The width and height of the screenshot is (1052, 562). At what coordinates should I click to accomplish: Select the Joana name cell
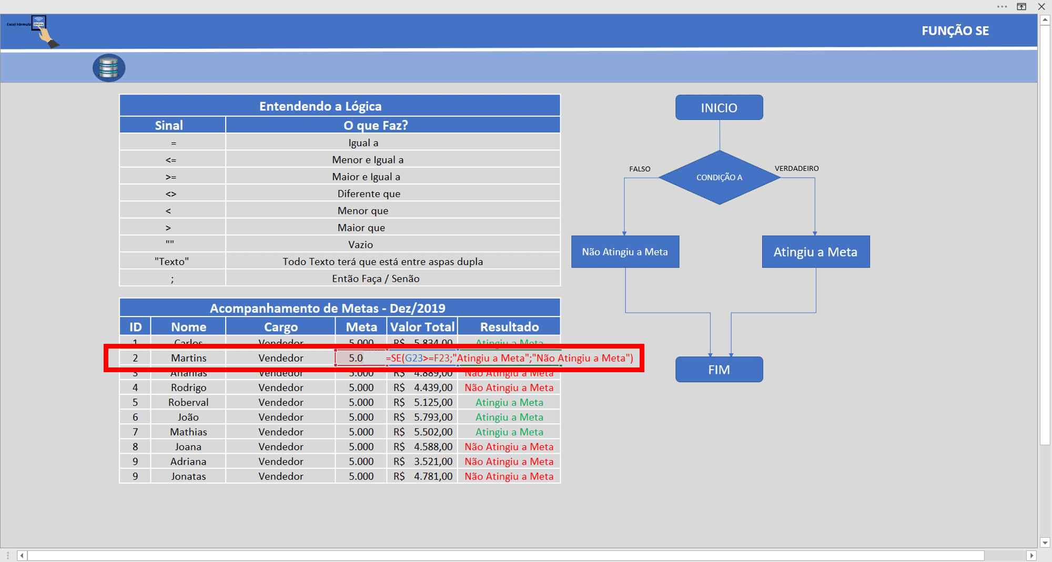tap(188, 446)
